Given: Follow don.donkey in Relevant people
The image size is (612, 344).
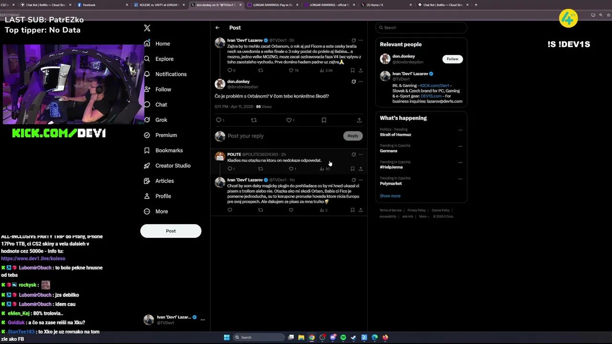Looking at the screenshot, I should click(x=452, y=59).
